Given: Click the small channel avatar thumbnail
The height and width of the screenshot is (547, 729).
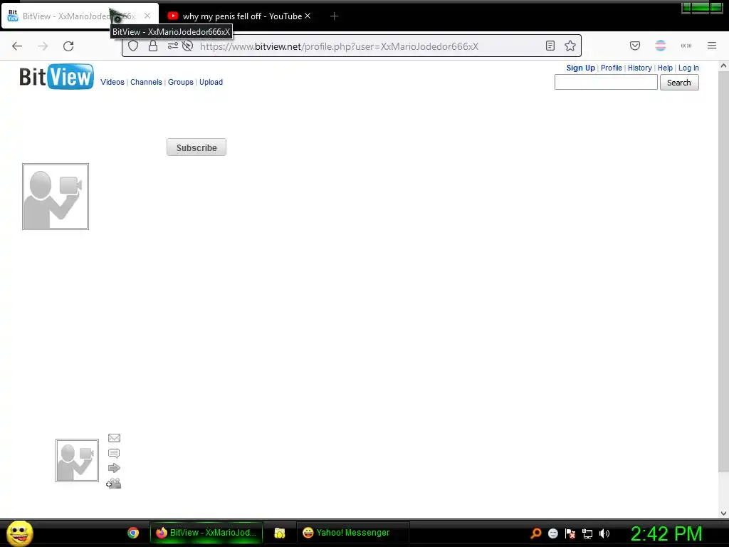Looking at the screenshot, I should [x=77, y=461].
